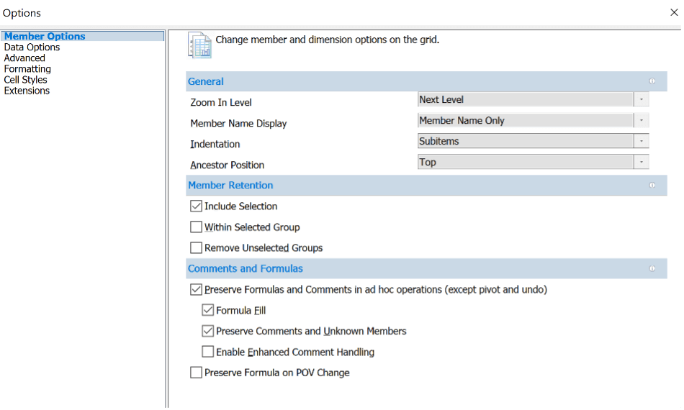Uncheck Formula Fill checkbox

pyautogui.click(x=207, y=310)
